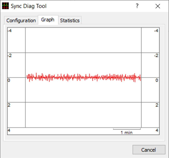The width and height of the screenshot is (169, 158).
Task: Click the '1 min' time scale label
Action: [126, 133]
